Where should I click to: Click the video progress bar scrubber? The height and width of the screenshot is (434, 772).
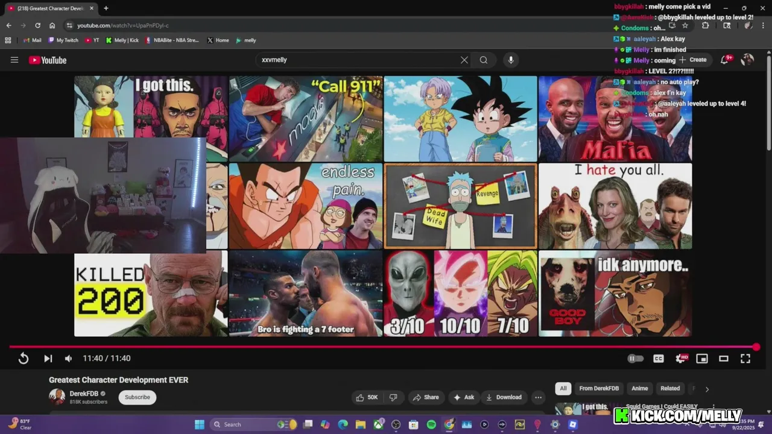tap(756, 347)
